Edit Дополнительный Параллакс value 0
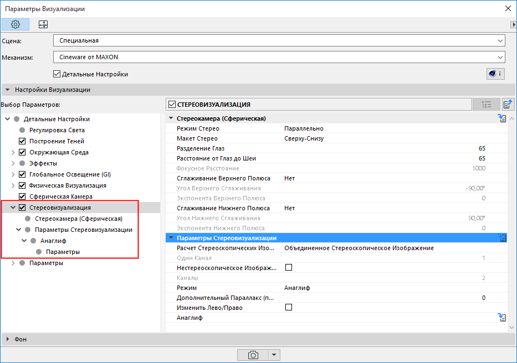Screen dimensions: 517x363 click(483, 298)
